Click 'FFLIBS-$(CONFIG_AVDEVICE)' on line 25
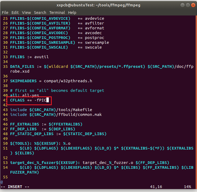This screenshot has height=192, width=197. click(x=40, y=18)
